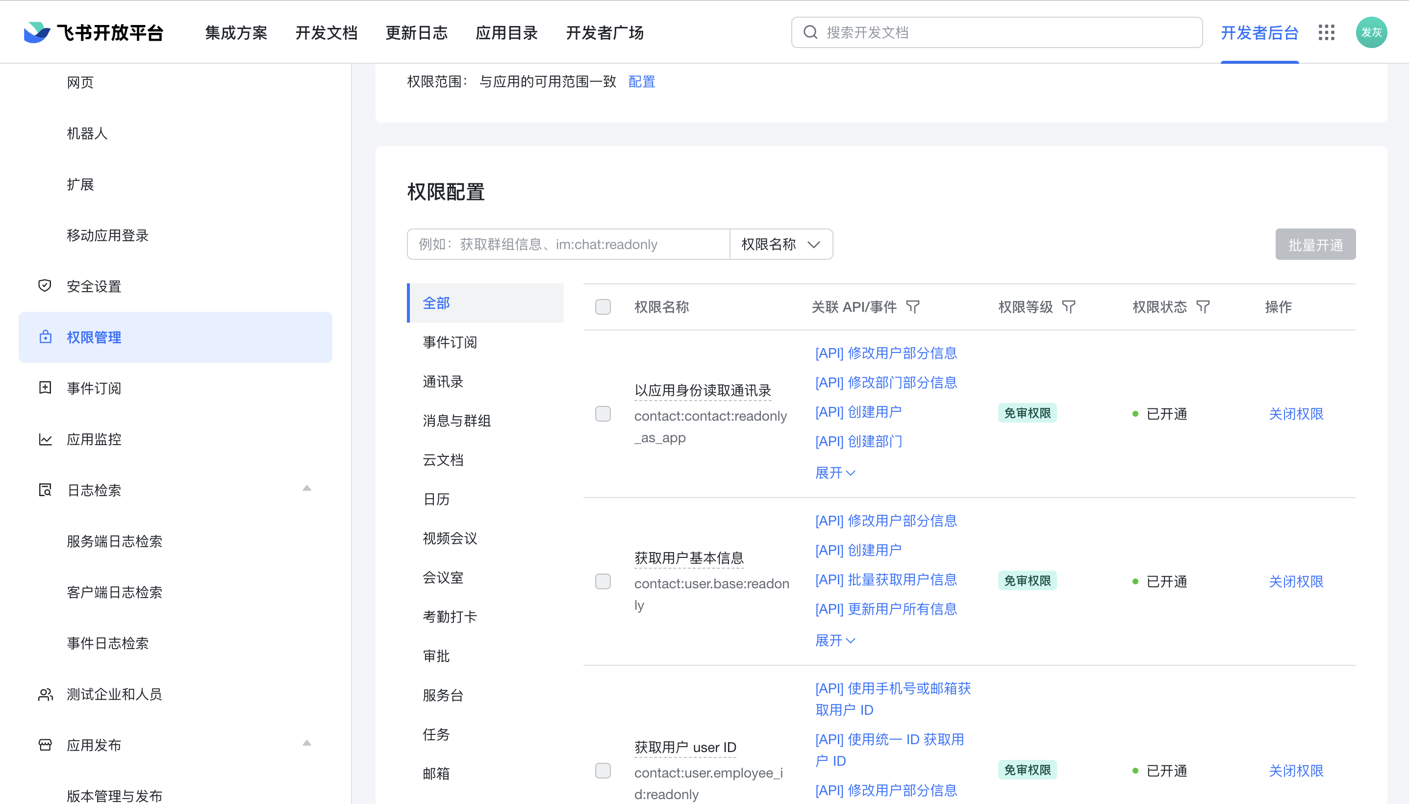Viewport: 1409px width, 804px height.
Task: Click the lock icon beside 权限管理
Action: pos(45,337)
